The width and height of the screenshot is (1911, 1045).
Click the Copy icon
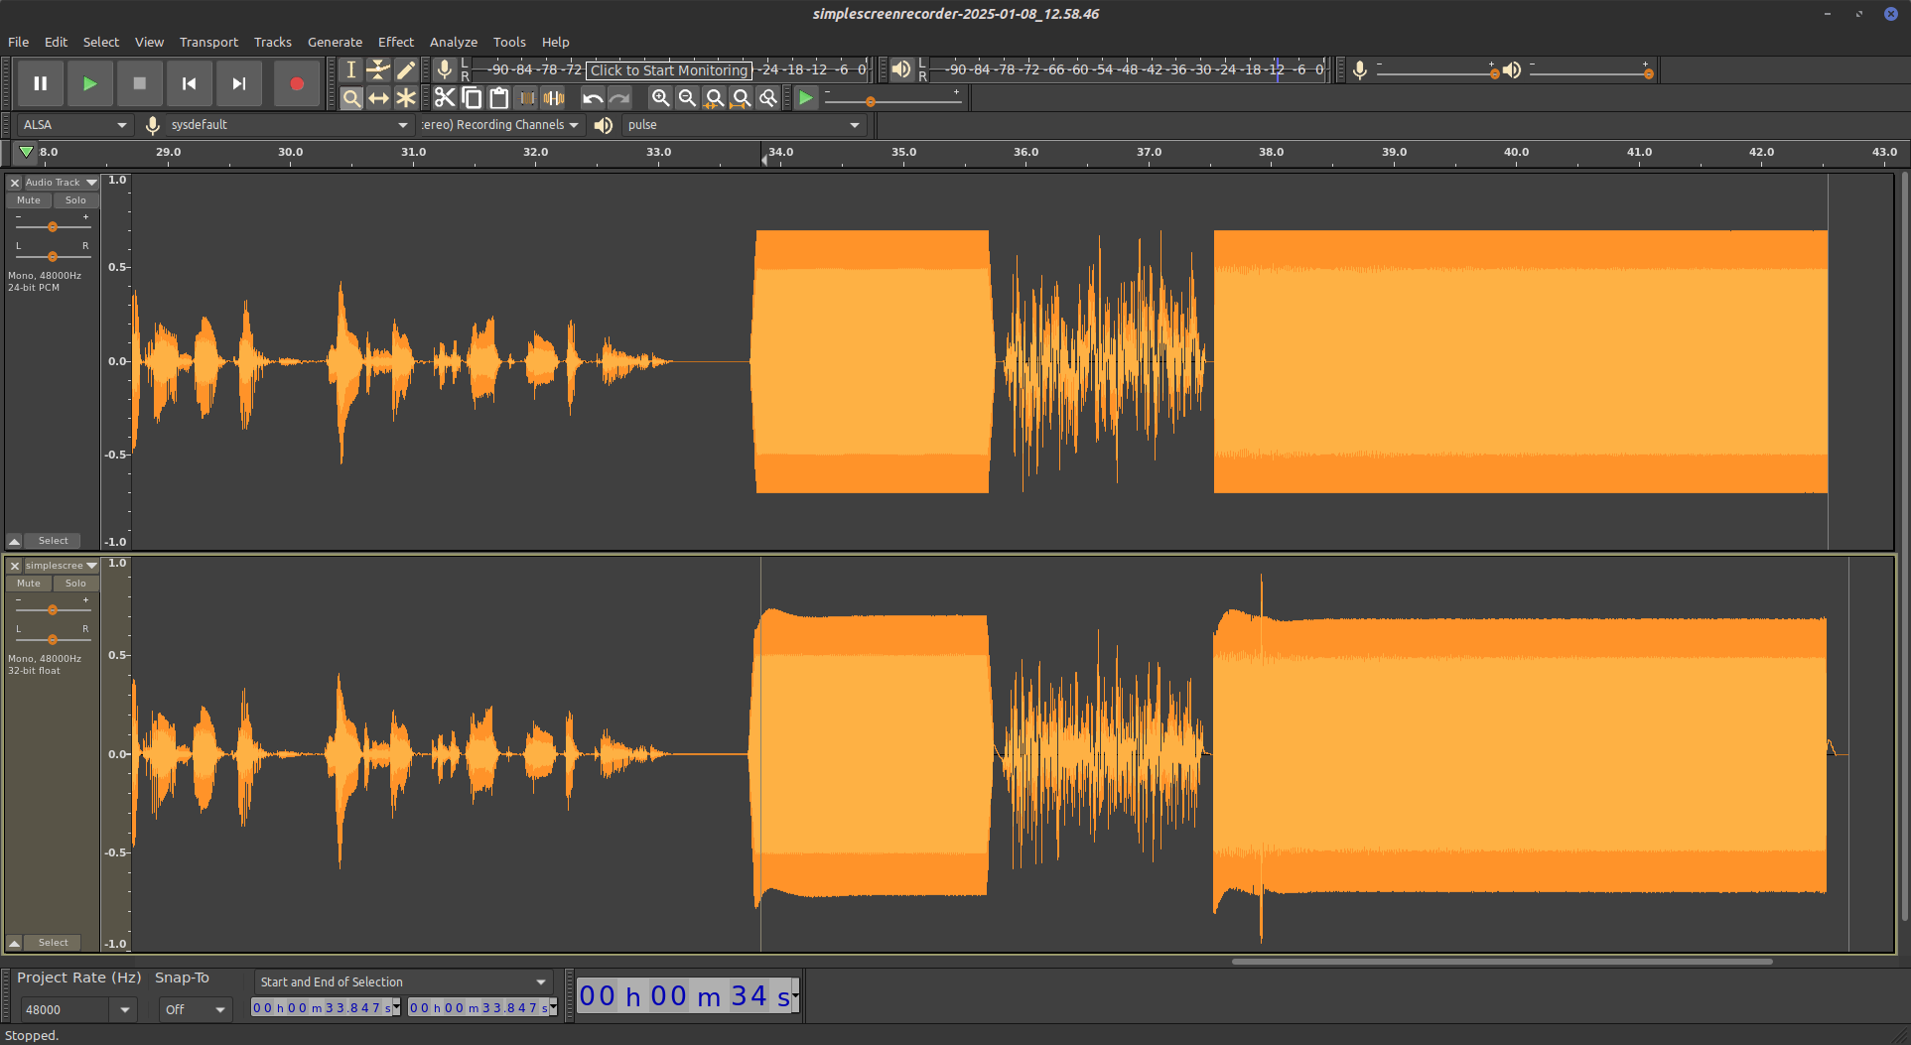472,97
